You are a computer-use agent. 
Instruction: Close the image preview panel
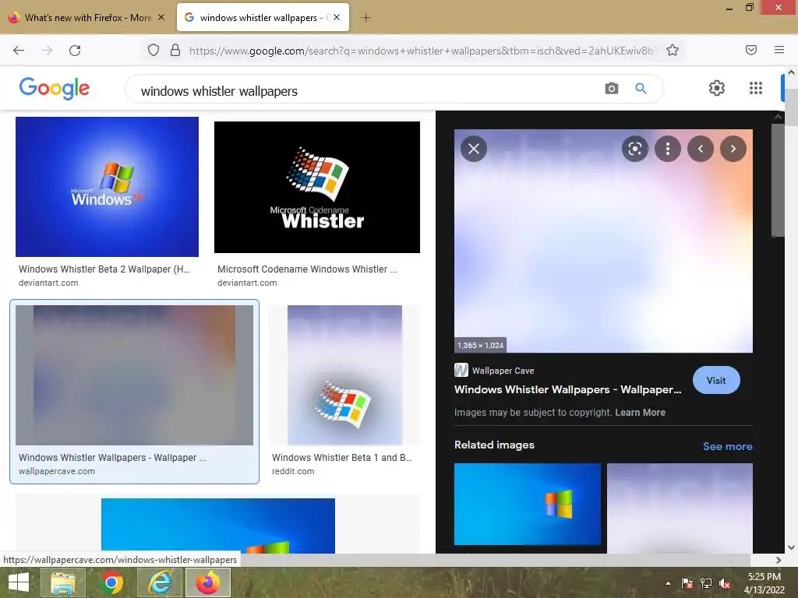[474, 149]
